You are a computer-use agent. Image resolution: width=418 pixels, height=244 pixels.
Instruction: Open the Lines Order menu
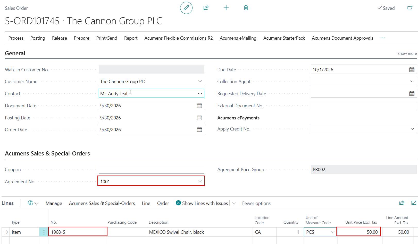pos(163,203)
